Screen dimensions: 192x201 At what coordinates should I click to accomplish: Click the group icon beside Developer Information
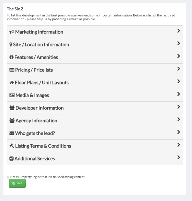(12, 108)
